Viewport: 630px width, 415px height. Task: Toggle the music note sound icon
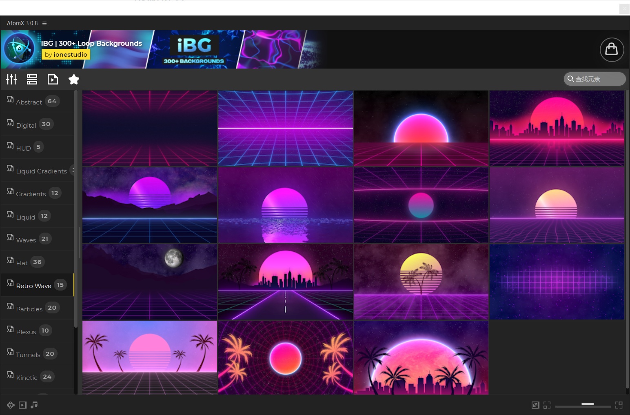(34, 405)
